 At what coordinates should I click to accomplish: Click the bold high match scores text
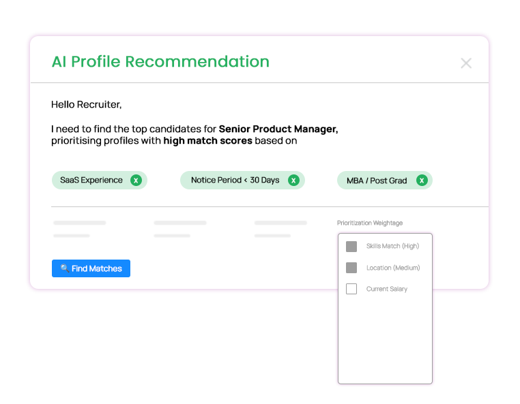pyautogui.click(x=207, y=141)
